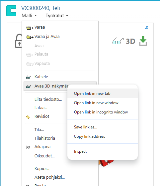This screenshot has width=160, height=186.
Task: Click the folder icon beside Varaa
Action: point(30,28)
